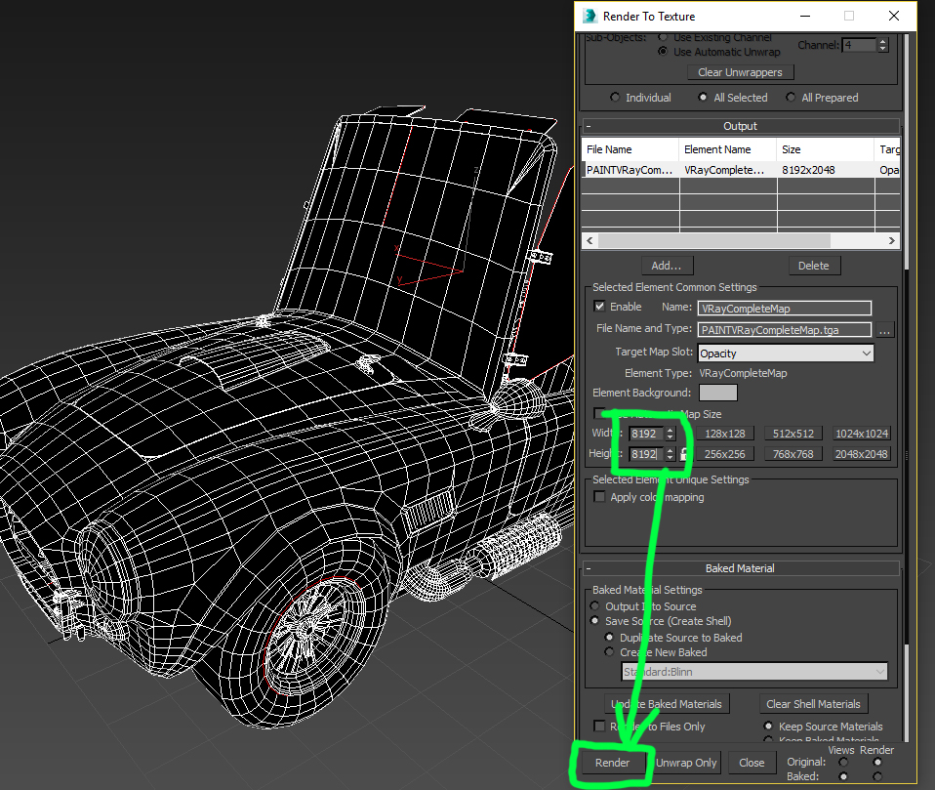The height and width of the screenshot is (790, 935).
Task: Click the Width spinner arrows
Action: tap(670, 434)
